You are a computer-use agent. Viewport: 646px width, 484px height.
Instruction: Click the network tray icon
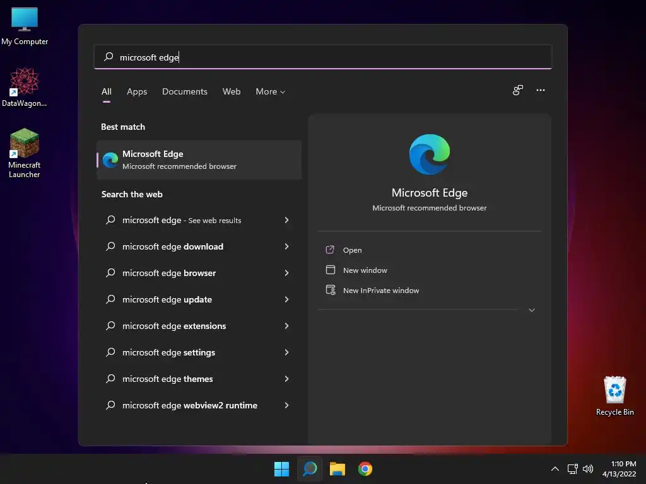pyautogui.click(x=572, y=469)
